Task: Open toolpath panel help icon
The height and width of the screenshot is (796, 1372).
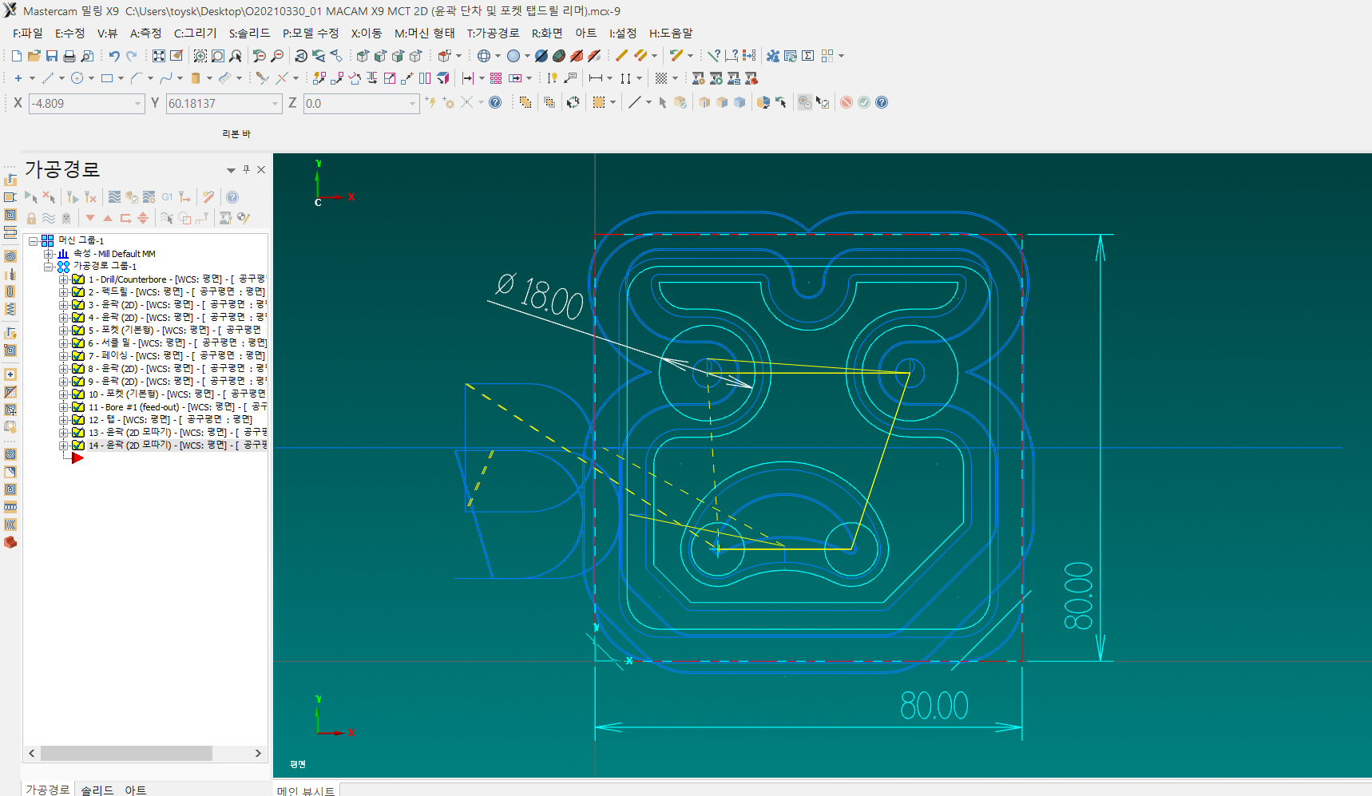Action: point(232,197)
